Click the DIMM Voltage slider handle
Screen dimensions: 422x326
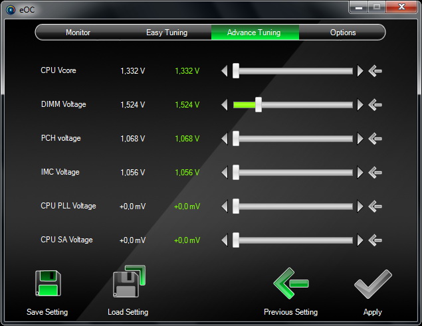tap(259, 105)
